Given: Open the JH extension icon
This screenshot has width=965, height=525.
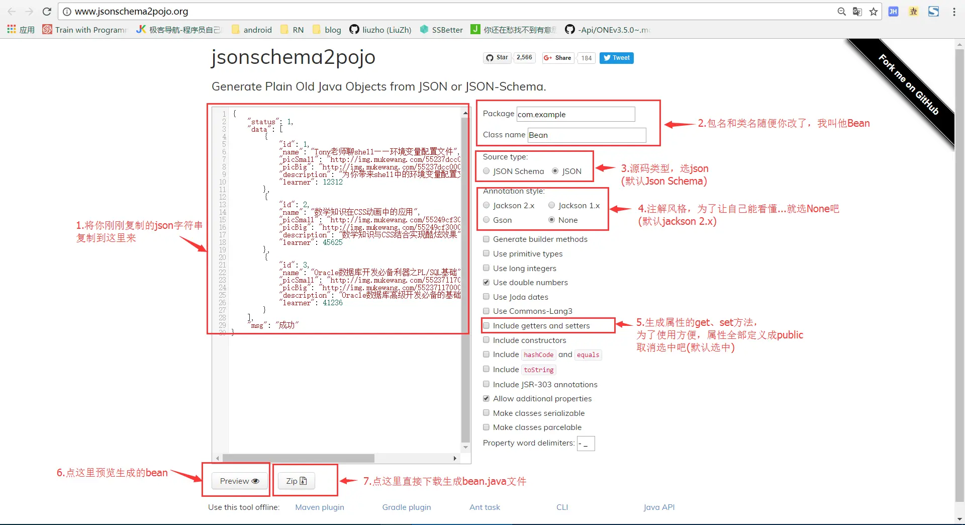Looking at the screenshot, I should (893, 12).
